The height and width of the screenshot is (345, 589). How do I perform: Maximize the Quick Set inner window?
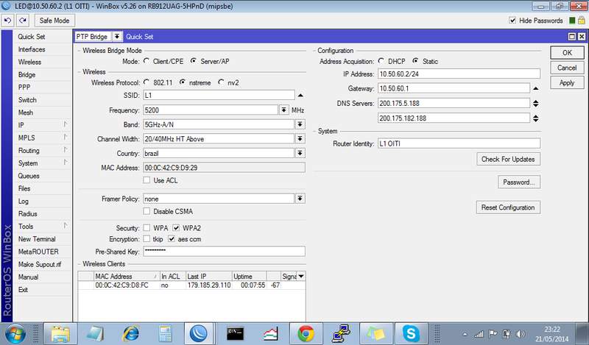click(572, 37)
